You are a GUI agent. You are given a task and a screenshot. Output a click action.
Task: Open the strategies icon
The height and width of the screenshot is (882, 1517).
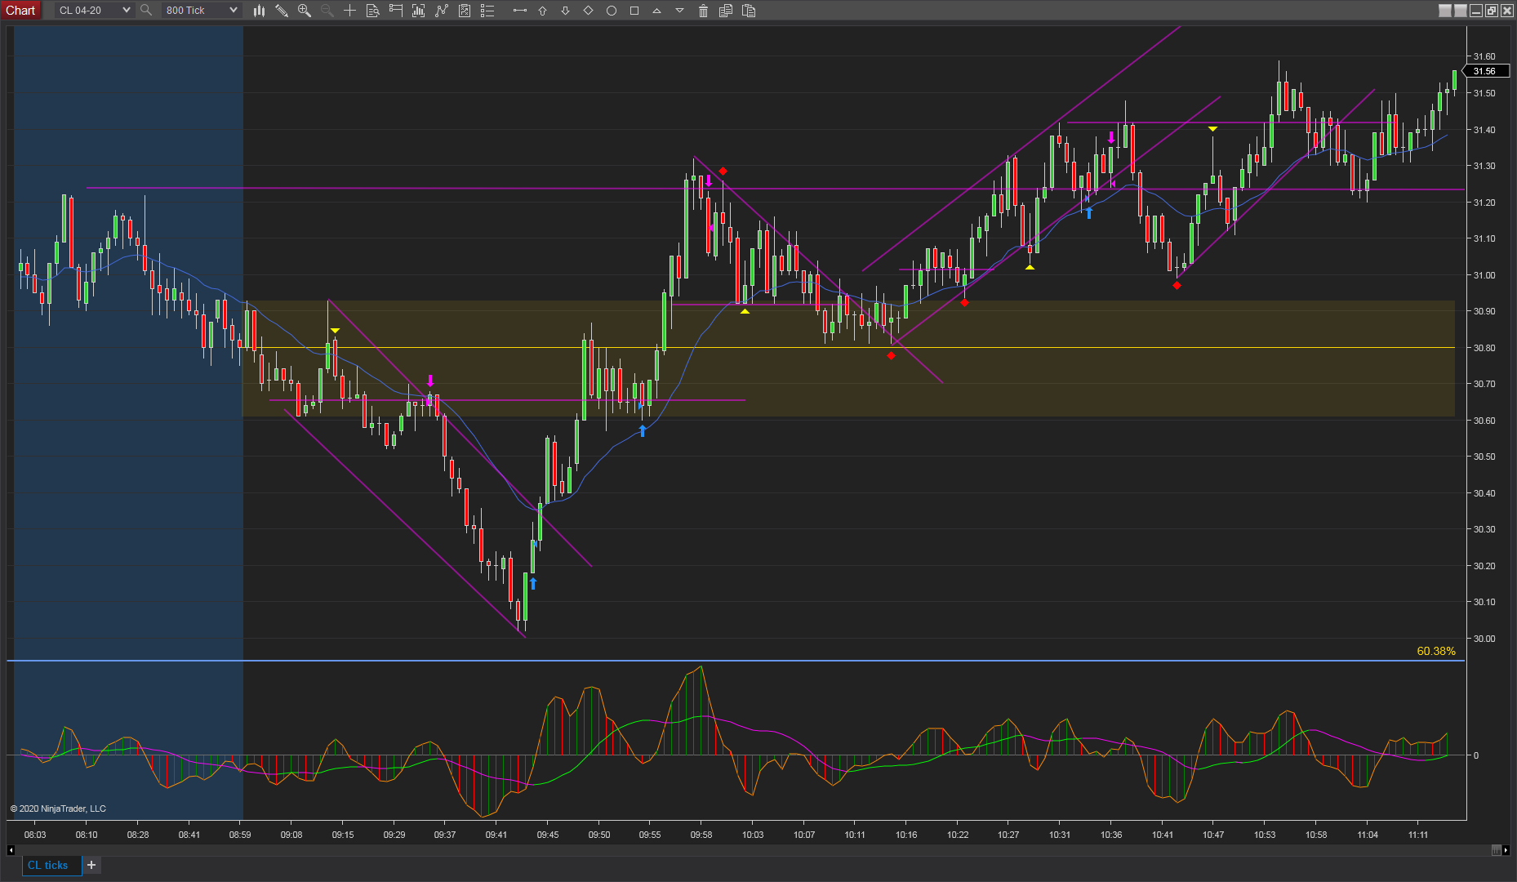465,11
